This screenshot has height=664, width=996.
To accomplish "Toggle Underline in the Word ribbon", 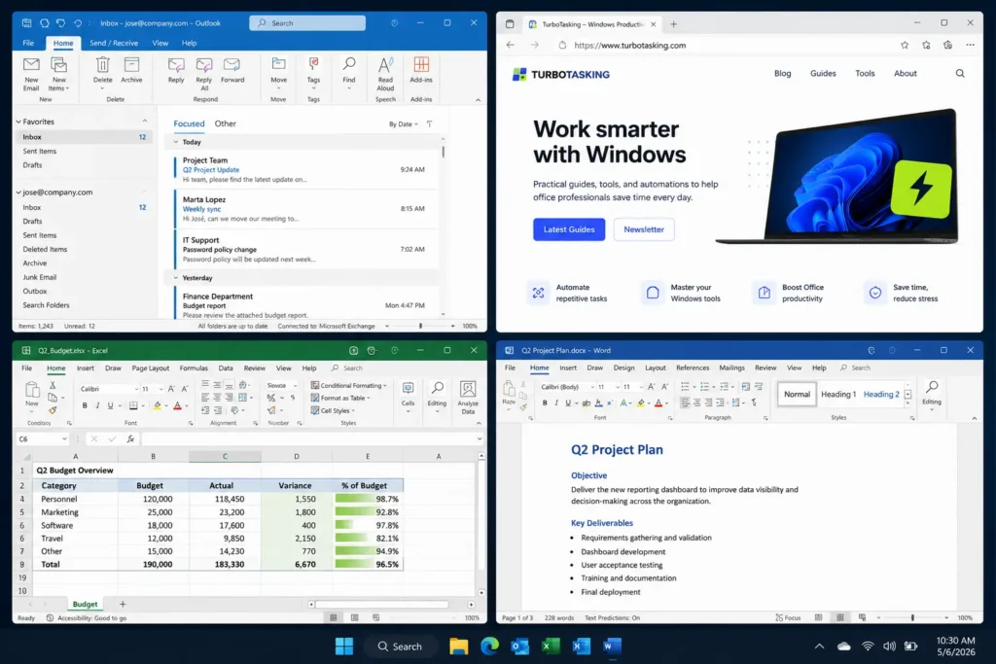I will click(x=568, y=402).
